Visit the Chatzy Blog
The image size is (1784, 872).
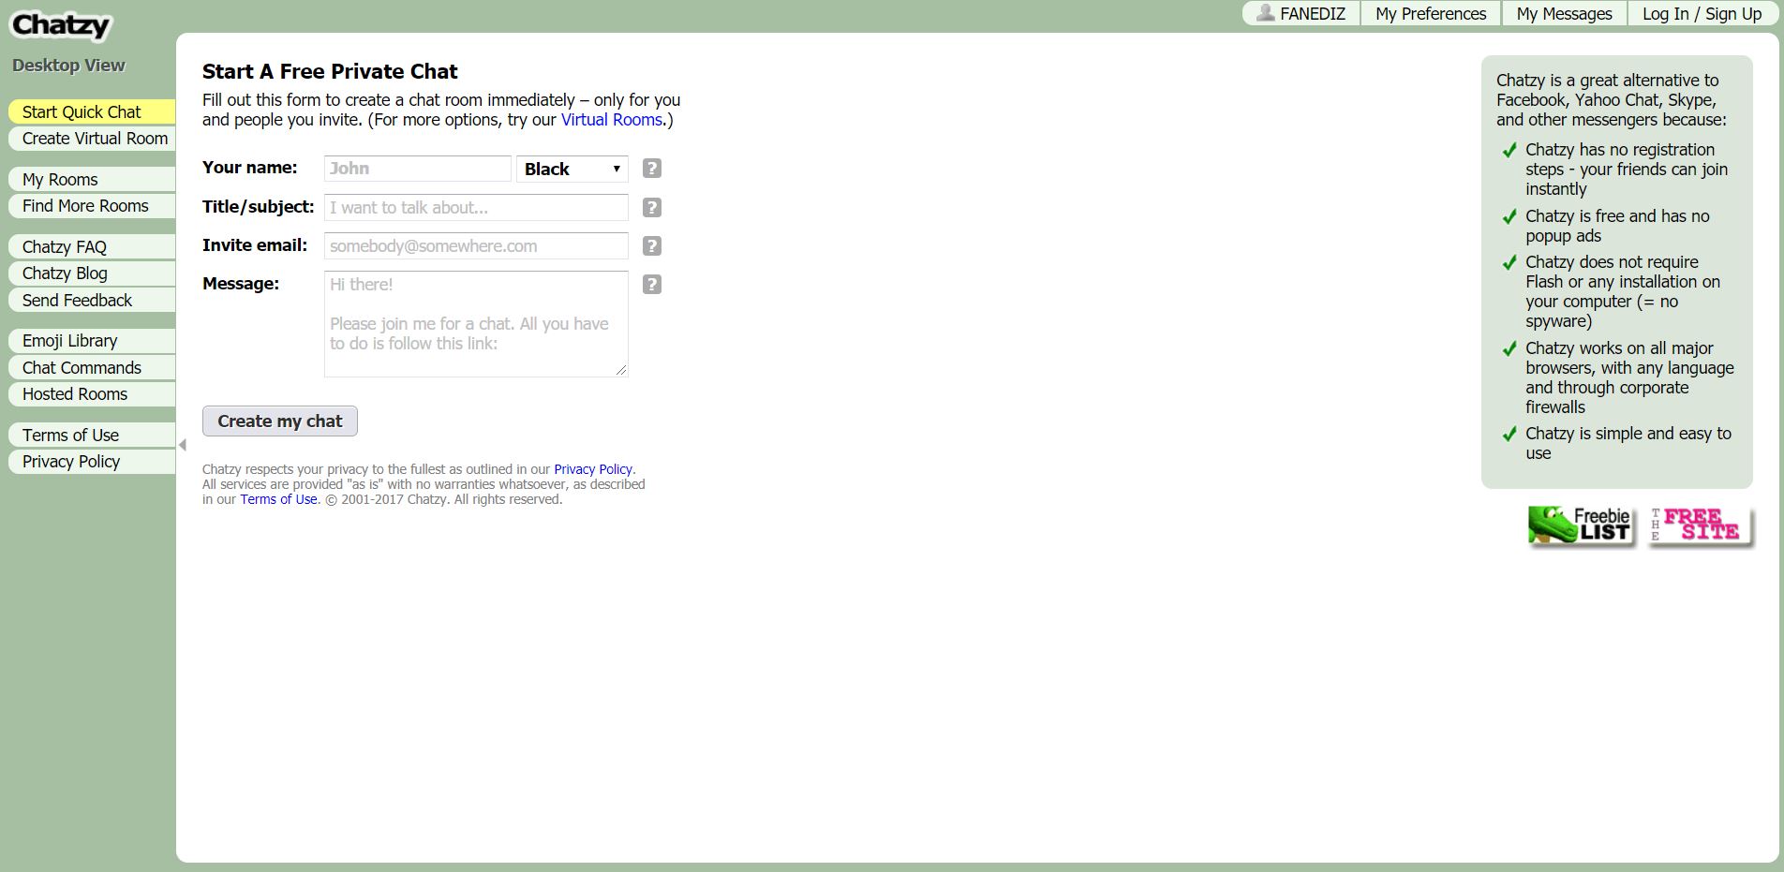click(92, 273)
